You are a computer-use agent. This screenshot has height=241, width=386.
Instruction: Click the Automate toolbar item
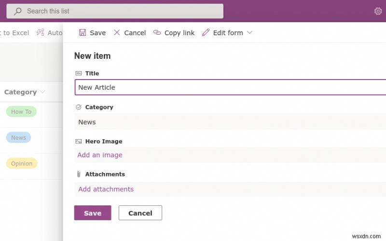click(51, 33)
